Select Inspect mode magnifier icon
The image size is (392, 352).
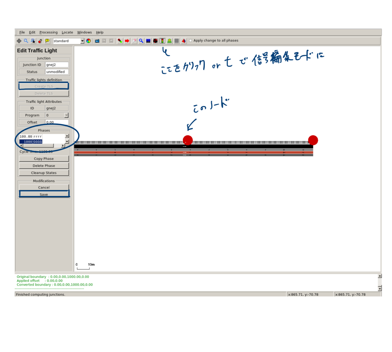point(141,41)
